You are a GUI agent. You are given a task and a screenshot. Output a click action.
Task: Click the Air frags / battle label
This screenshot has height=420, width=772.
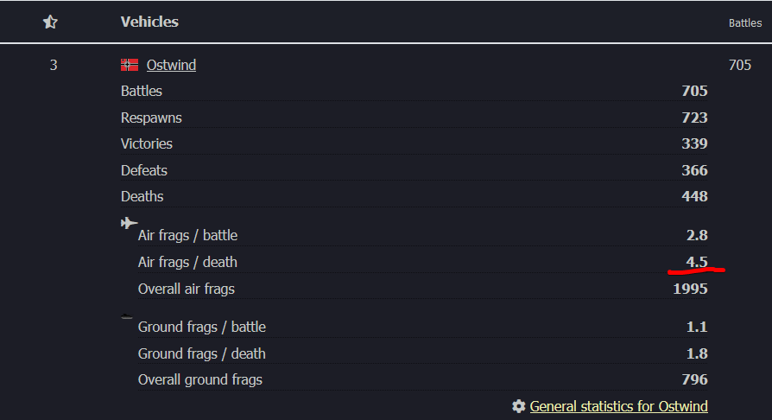click(187, 235)
